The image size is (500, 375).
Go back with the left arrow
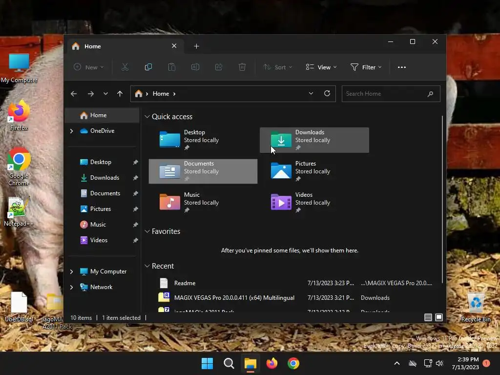[x=74, y=94]
